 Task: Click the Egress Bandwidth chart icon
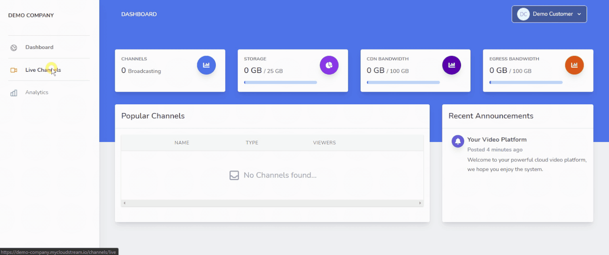click(574, 65)
